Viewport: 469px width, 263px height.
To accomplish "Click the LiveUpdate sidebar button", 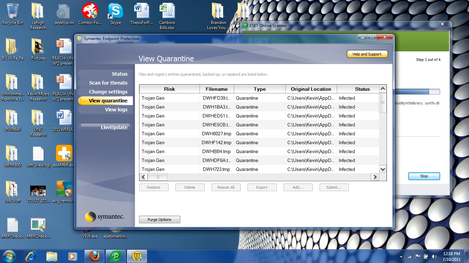I will [105, 127].
